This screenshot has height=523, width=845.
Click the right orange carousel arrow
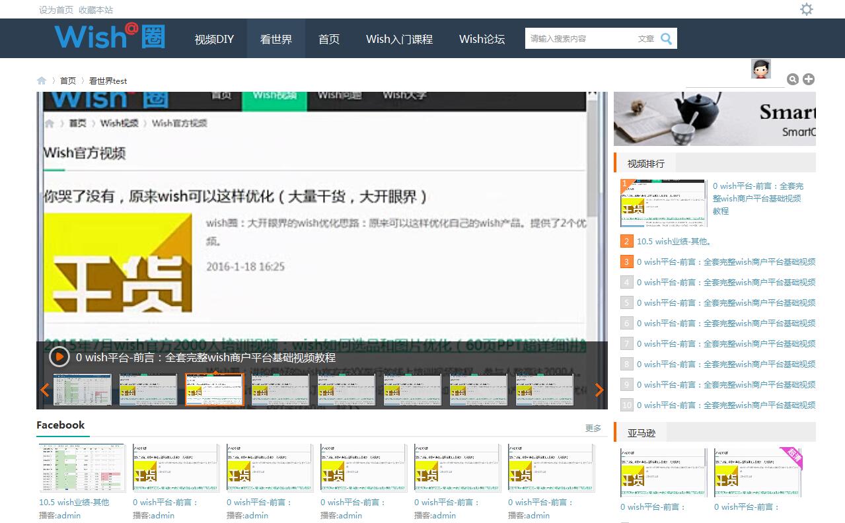[599, 390]
